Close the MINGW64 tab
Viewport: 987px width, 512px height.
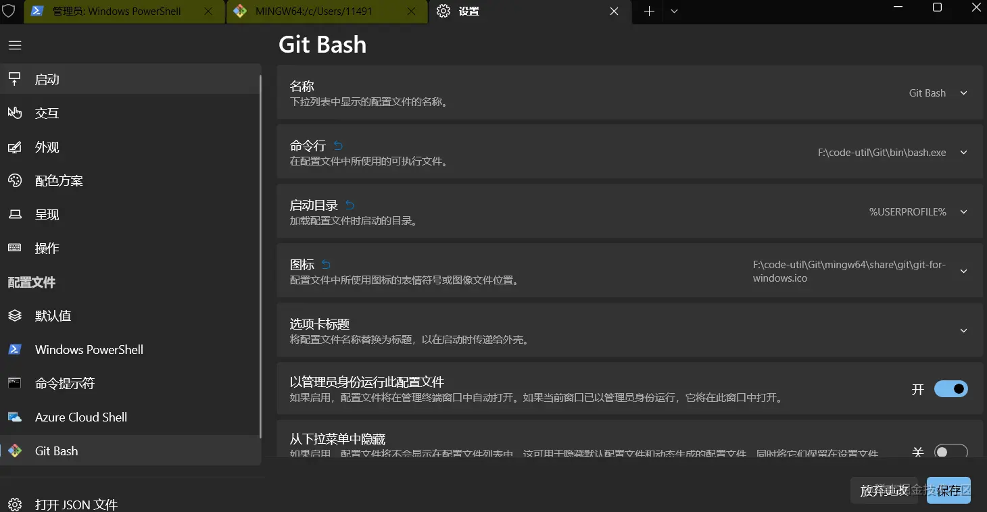[410, 11]
